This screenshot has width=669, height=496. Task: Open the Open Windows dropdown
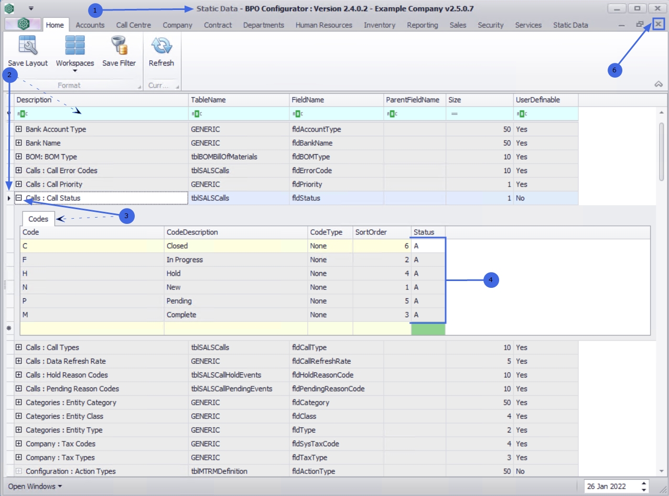click(35, 486)
